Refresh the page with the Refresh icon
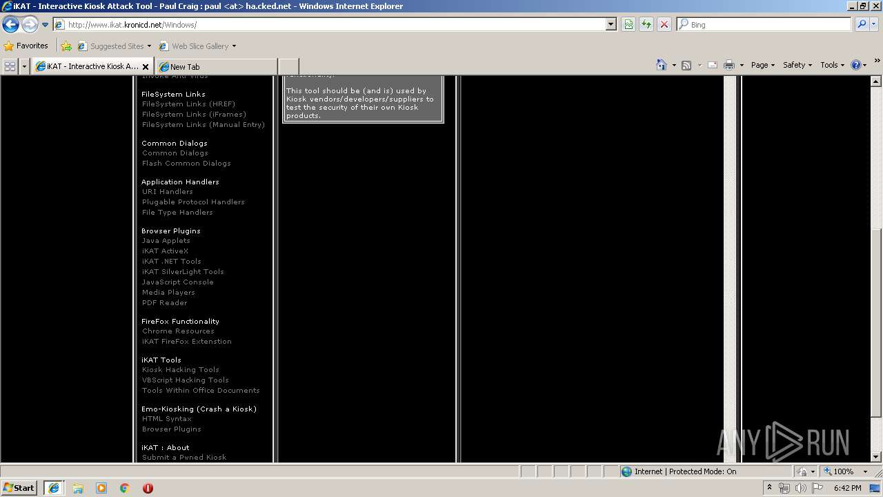 (646, 24)
